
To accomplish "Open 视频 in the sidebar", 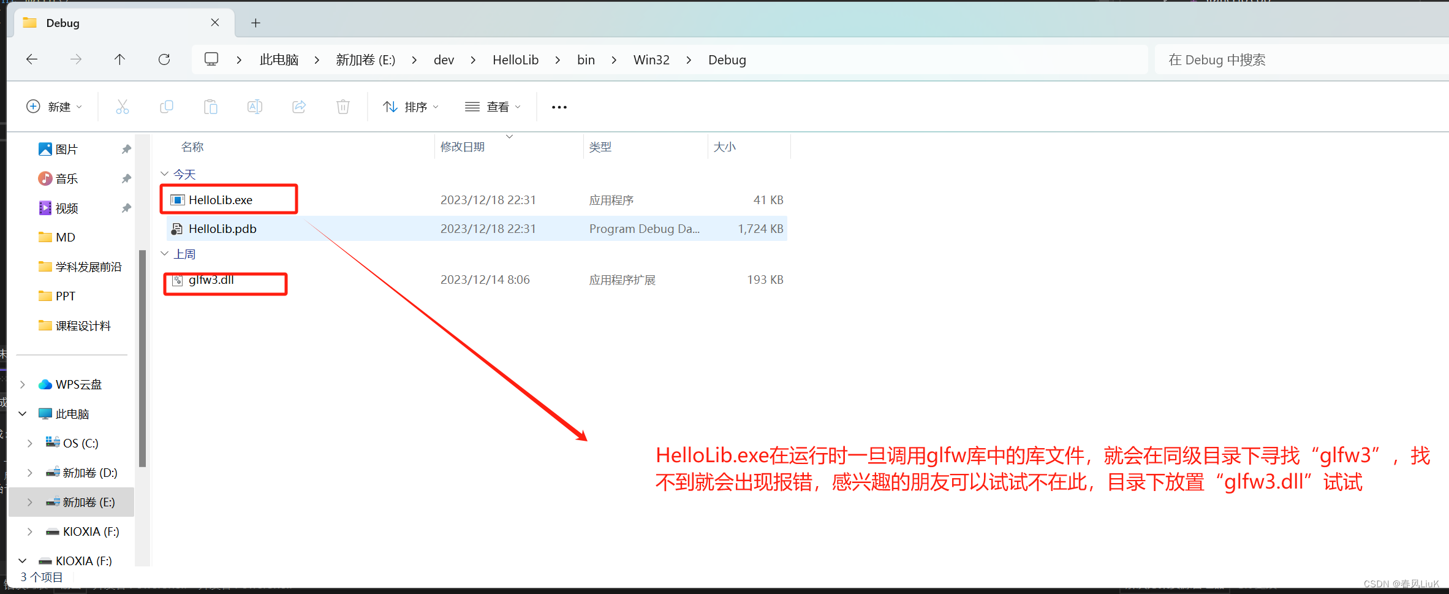I will 66,208.
